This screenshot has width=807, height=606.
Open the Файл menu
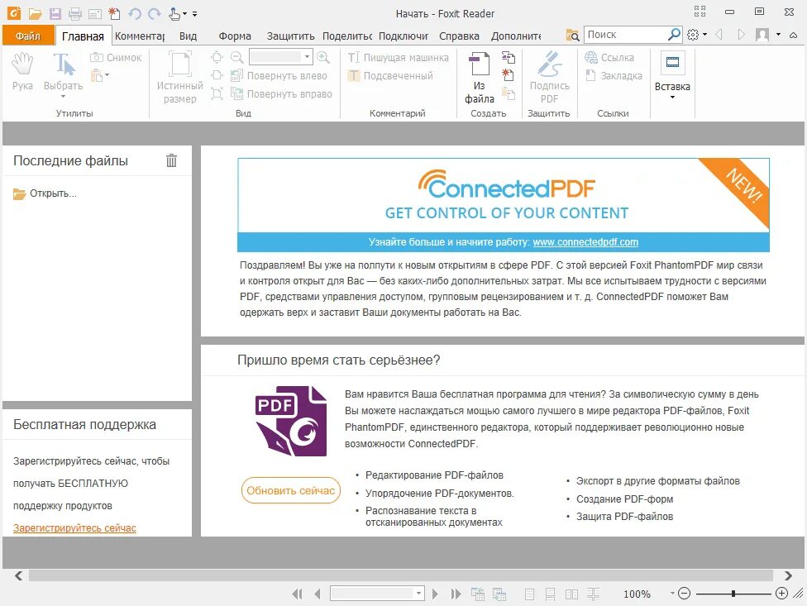coord(28,36)
